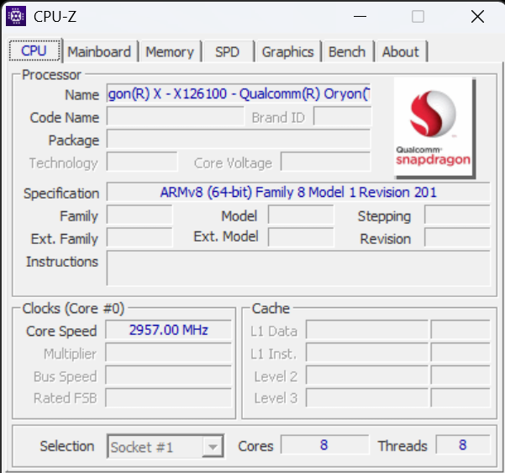
Task: Click the empty Stepping field
Action: [457, 215]
